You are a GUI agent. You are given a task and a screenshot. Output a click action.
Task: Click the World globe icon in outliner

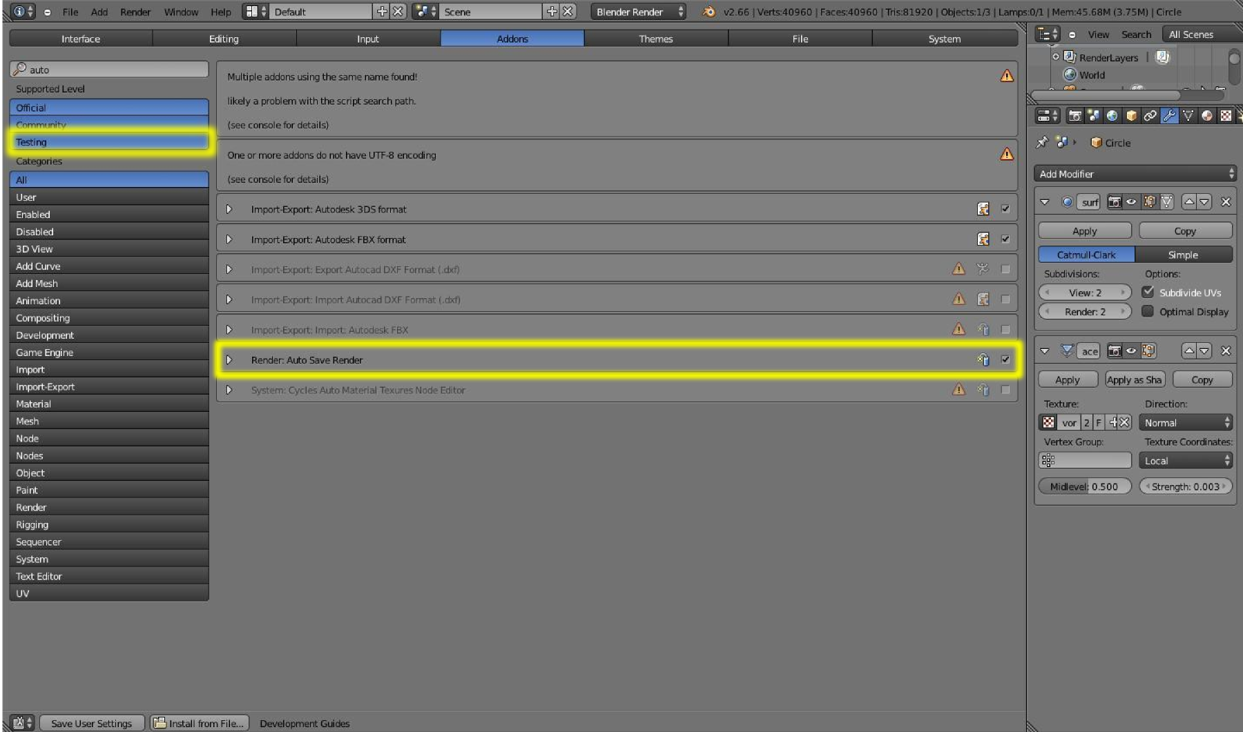point(1070,75)
